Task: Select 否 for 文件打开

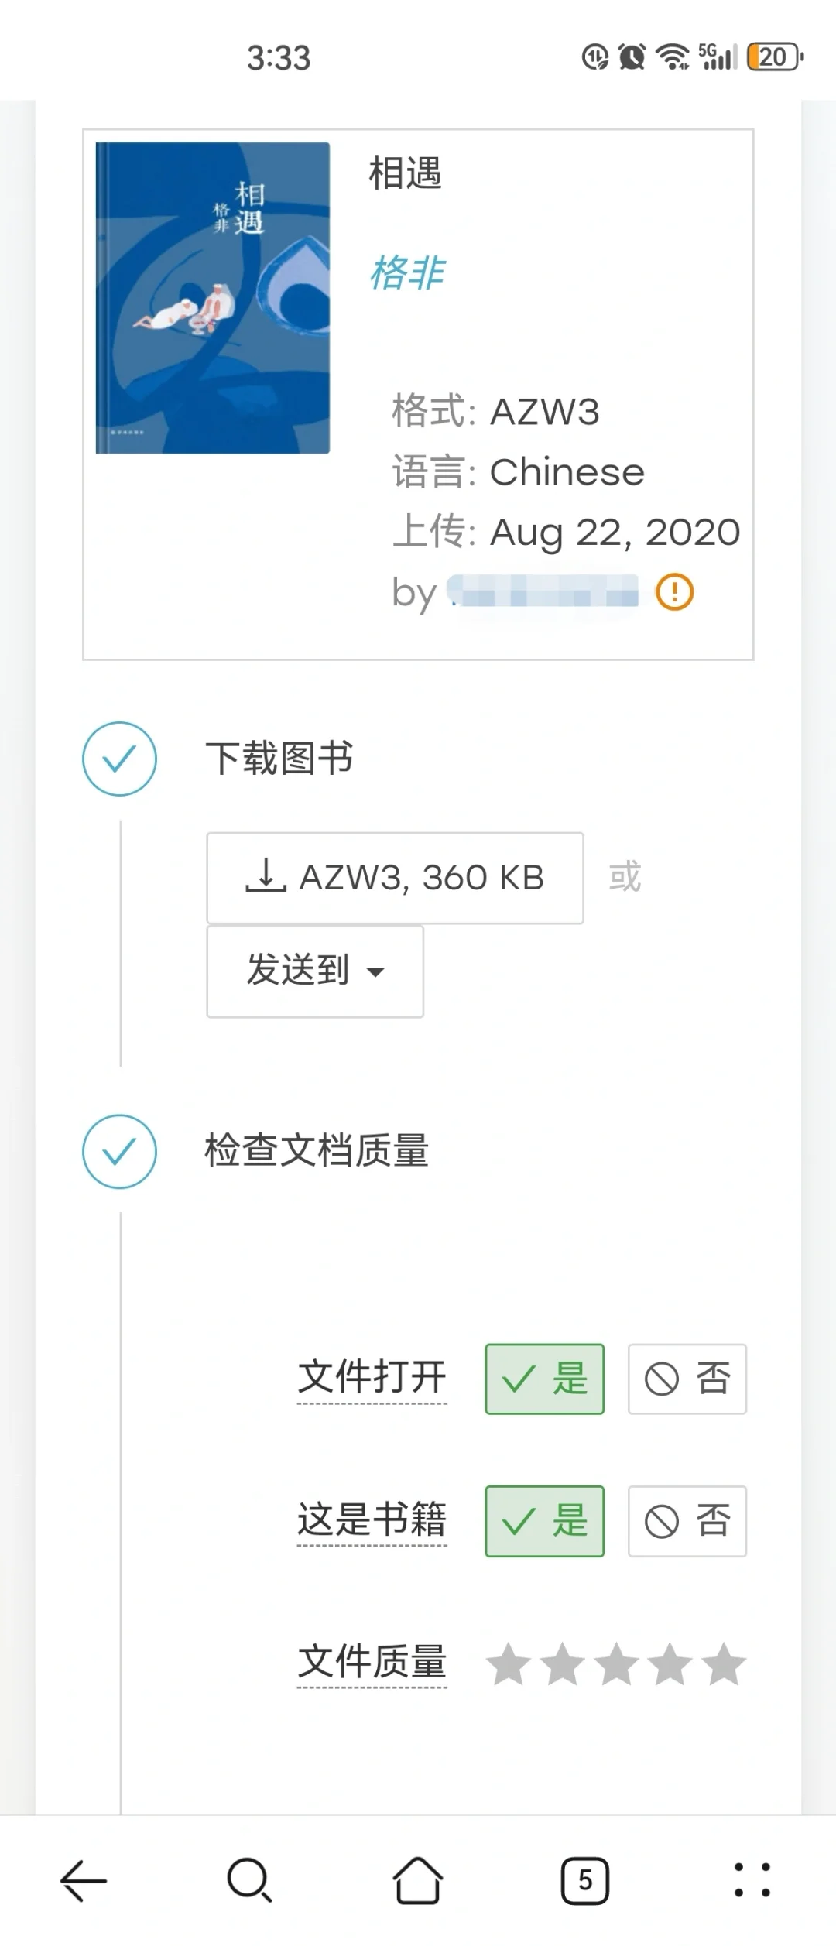Action: 687,1379
